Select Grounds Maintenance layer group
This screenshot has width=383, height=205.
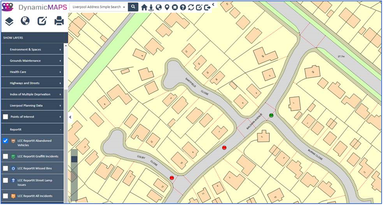coord(32,61)
